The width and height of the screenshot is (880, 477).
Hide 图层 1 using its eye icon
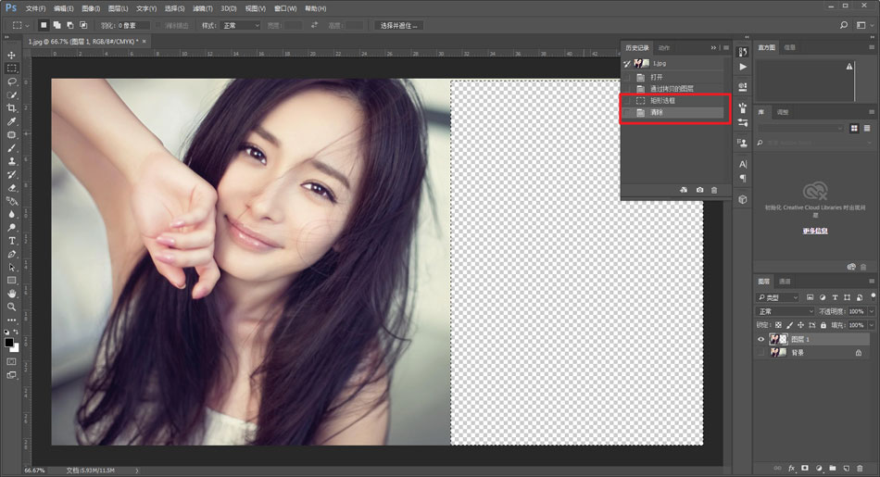click(761, 340)
